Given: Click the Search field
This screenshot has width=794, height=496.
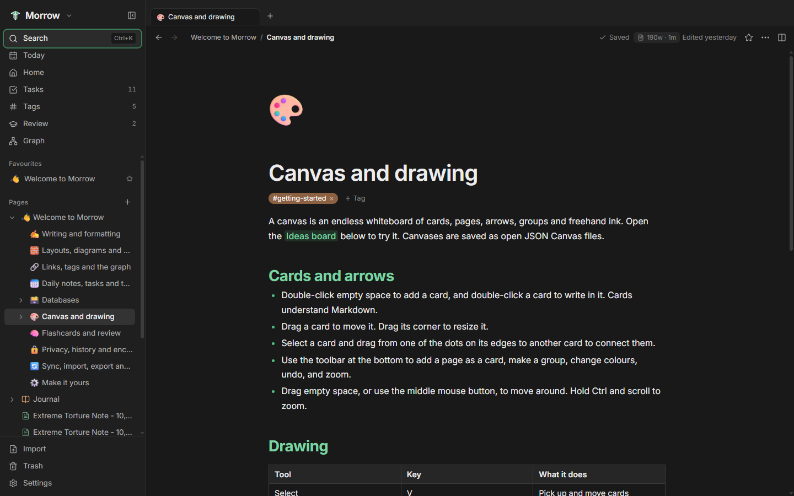Looking at the screenshot, I should tap(72, 39).
